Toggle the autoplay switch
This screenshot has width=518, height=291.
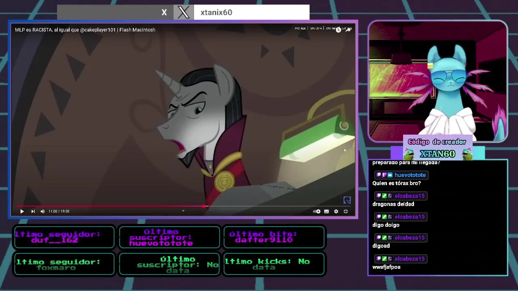coord(317,211)
